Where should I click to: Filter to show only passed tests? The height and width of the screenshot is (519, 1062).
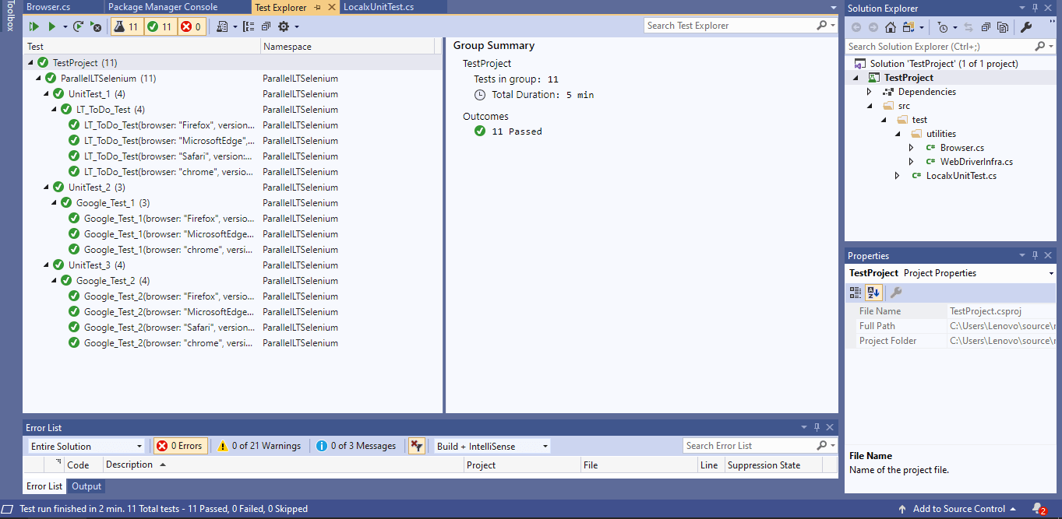[x=160, y=26]
